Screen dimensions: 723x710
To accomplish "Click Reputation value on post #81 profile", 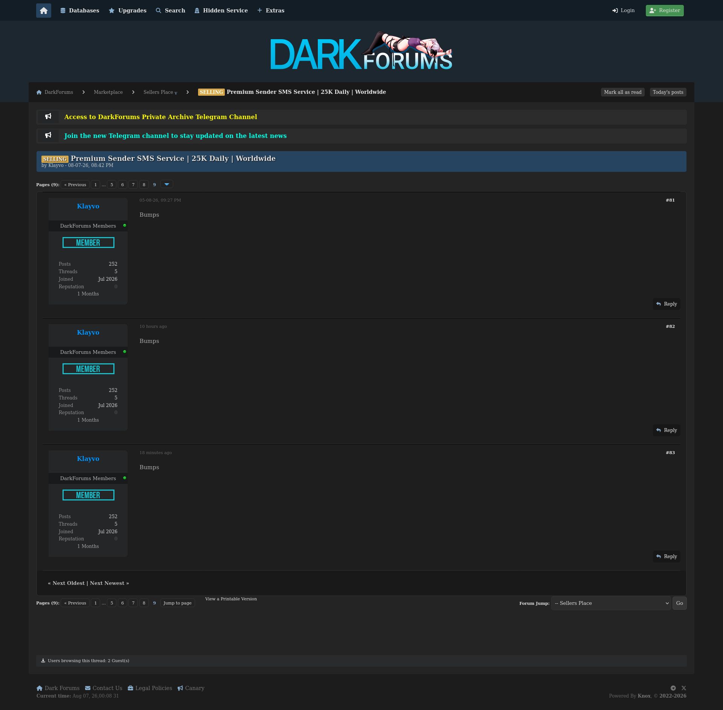I will (x=116, y=287).
